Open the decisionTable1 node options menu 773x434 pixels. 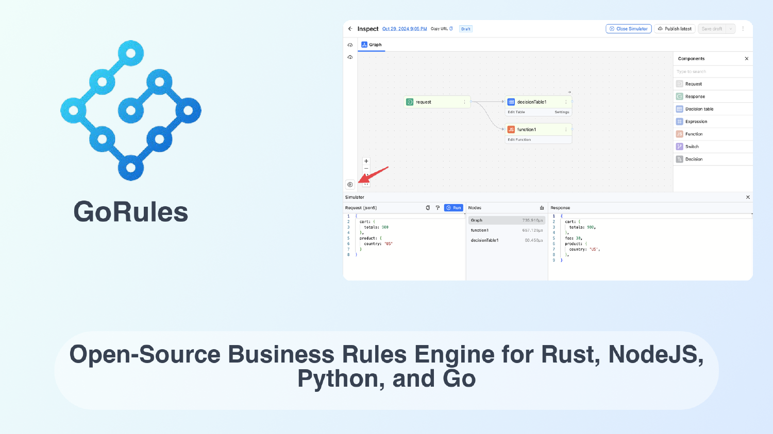click(566, 101)
